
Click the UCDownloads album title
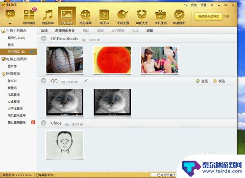65,39
